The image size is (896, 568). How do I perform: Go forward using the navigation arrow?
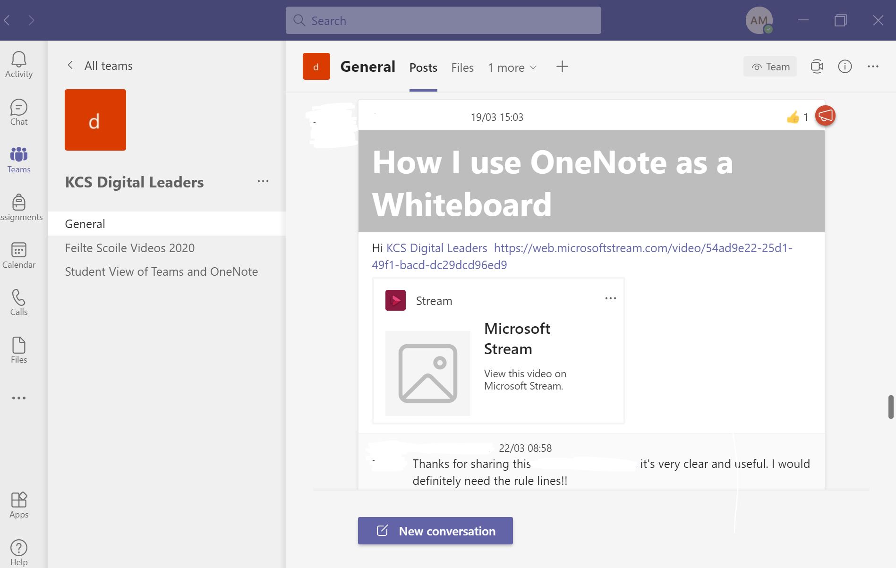pos(31,20)
